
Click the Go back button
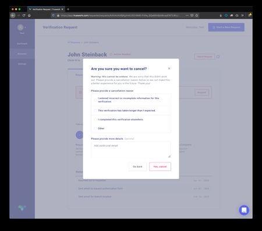point(137,166)
